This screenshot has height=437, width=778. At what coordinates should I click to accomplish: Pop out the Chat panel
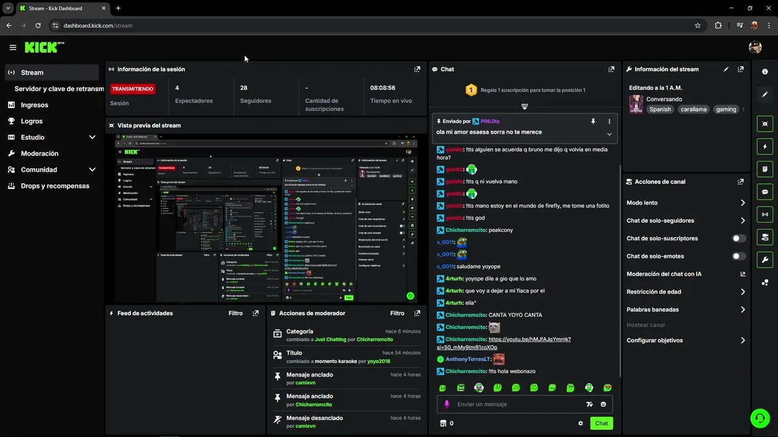611,69
